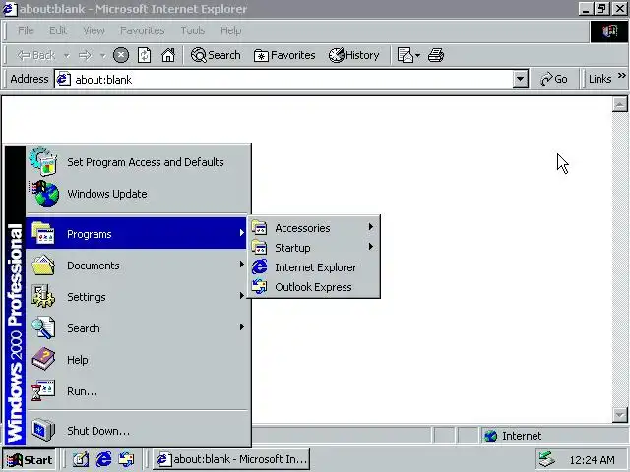Open the View menu
Screen dimensions: 630x472
pyautogui.click(x=94, y=30)
